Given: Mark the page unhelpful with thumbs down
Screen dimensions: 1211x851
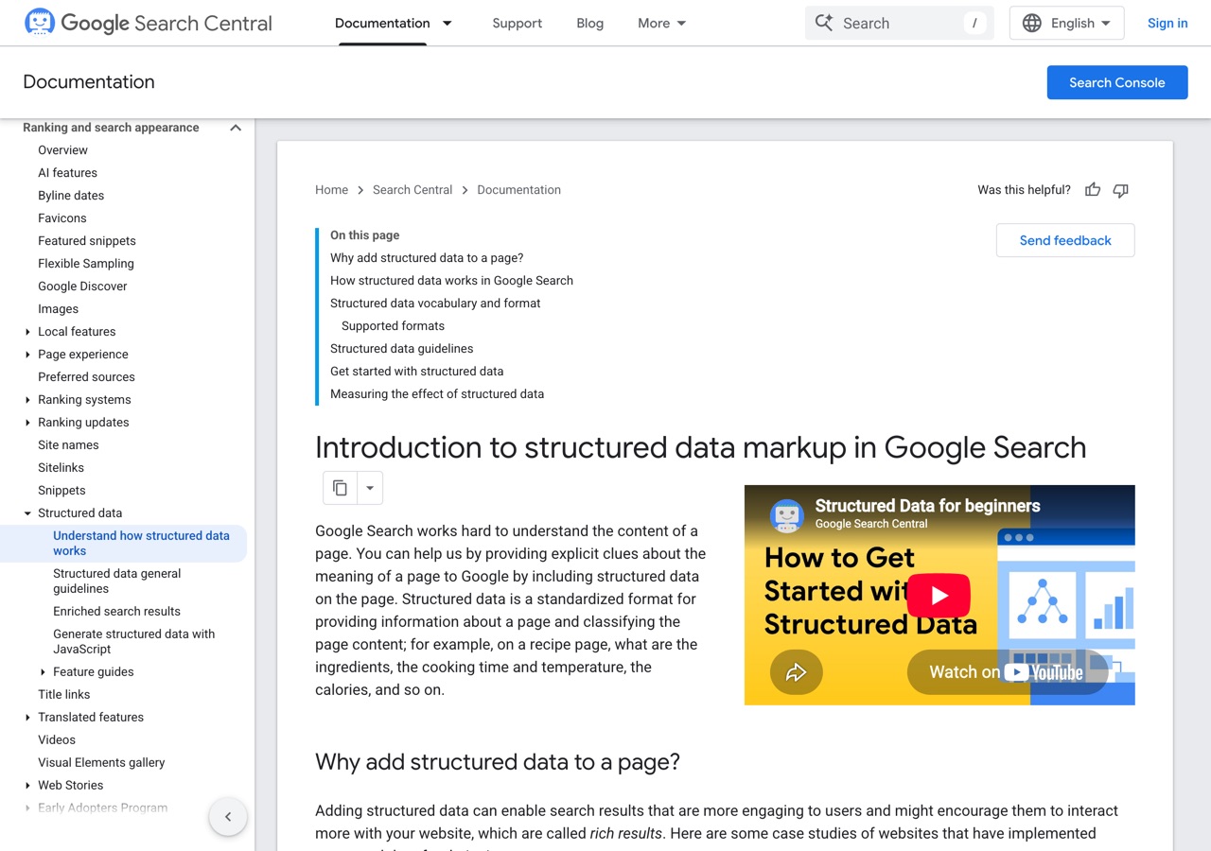Looking at the screenshot, I should tap(1121, 190).
